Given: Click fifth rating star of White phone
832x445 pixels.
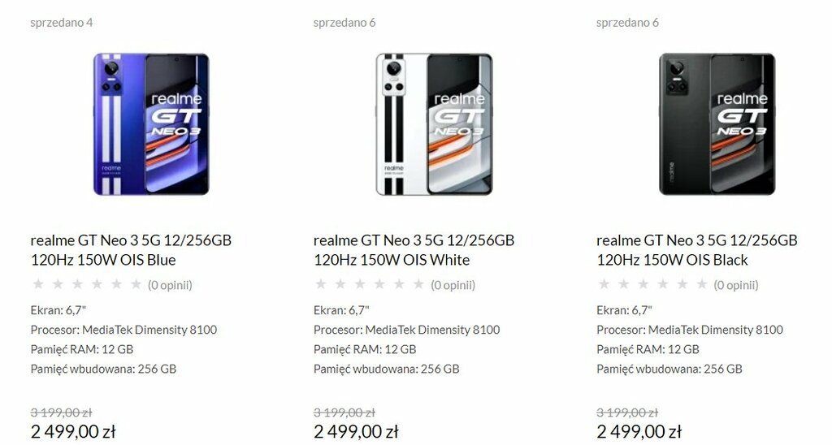Looking at the screenshot, I should pos(399,284).
